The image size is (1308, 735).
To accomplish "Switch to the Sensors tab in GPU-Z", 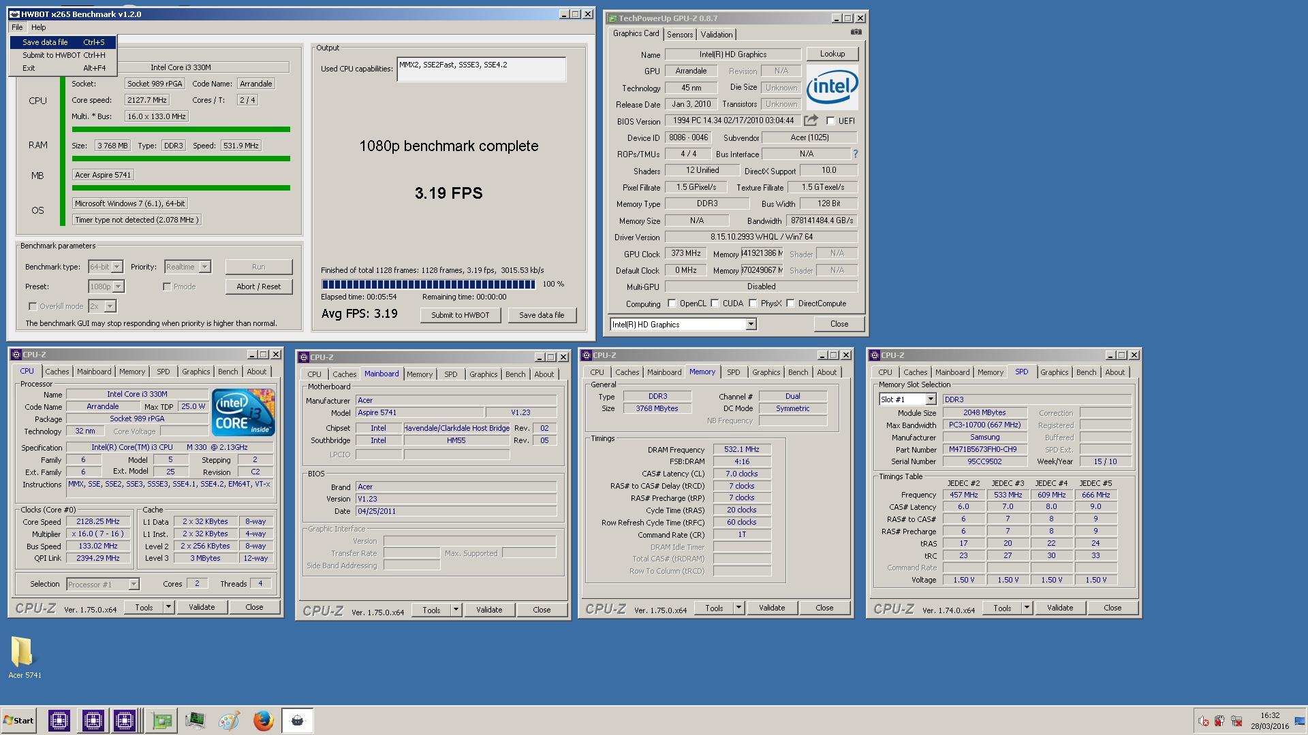I will coord(680,35).
